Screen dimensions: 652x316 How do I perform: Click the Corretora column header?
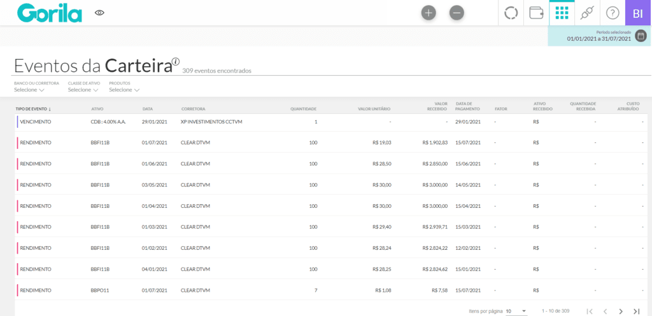pos(194,109)
